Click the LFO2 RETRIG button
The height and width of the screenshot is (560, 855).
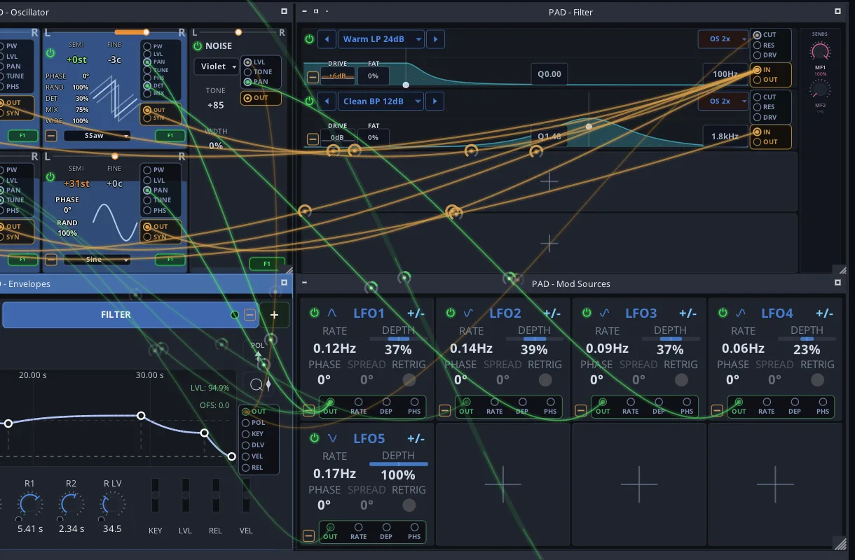(x=545, y=380)
